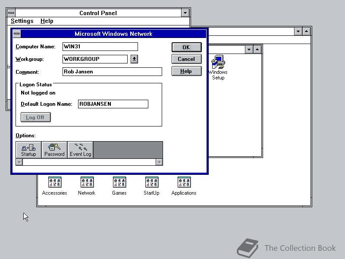
Task: Click the Options horizontal scrollbar track
Action: 89,162
